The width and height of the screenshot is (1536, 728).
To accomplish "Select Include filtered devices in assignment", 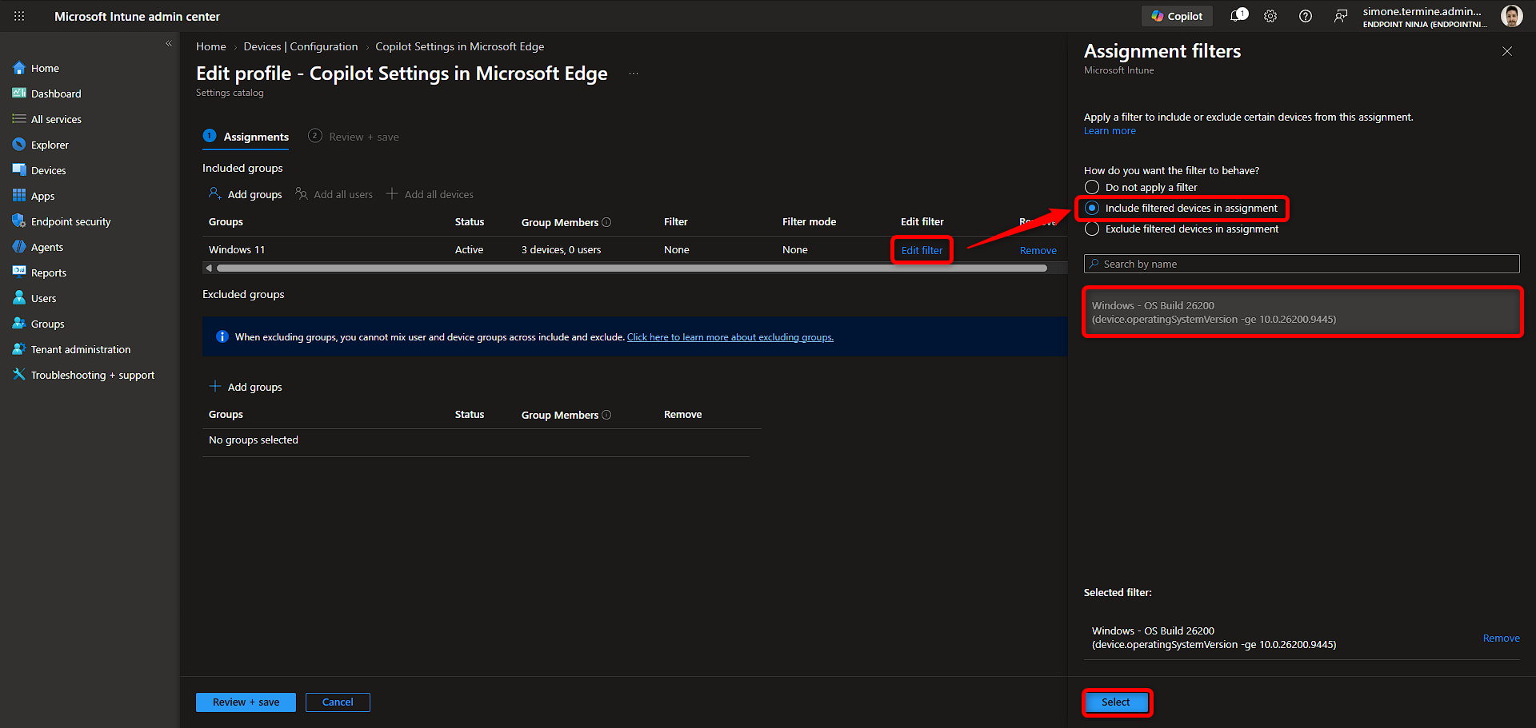I will (x=1182, y=208).
